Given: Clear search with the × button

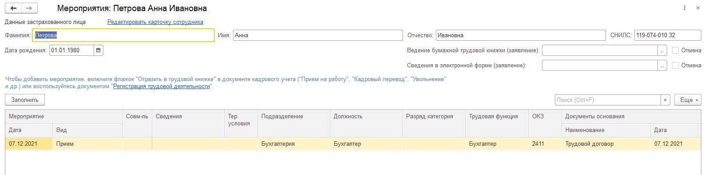Looking at the screenshot, I should [665, 100].
